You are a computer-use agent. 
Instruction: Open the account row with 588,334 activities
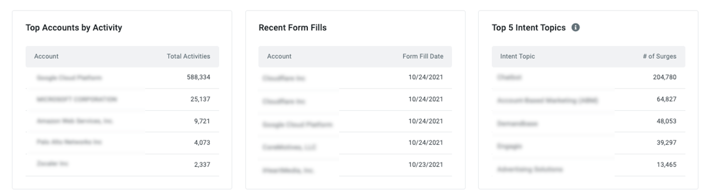pyautogui.click(x=122, y=77)
